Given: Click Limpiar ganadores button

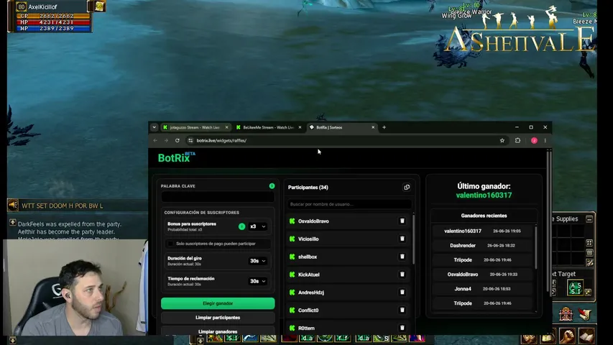Looking at the screenshot, I should click(218, 331).
